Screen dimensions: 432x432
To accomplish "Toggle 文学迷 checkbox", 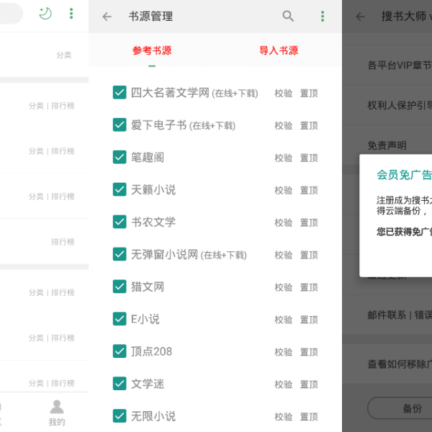I will click(x=120, y=384).
